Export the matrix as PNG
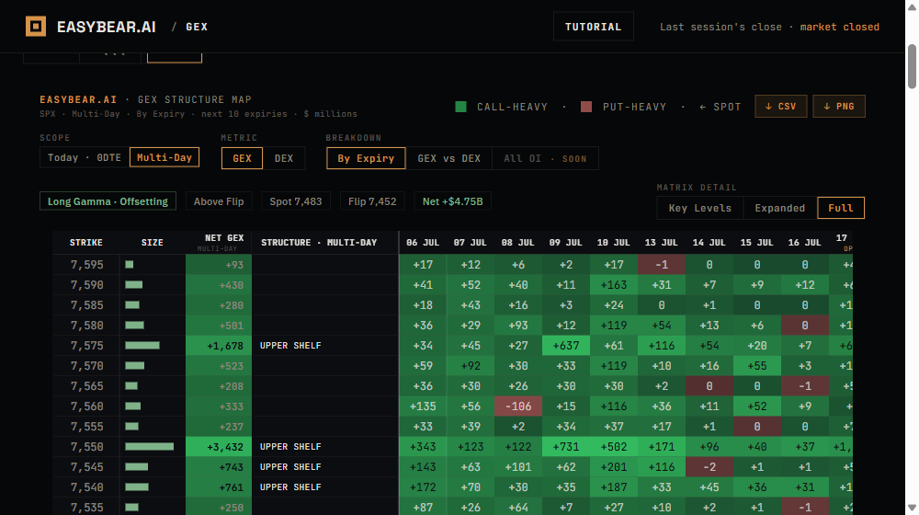Viewport: 919px width, 515px height. (839, 106)
